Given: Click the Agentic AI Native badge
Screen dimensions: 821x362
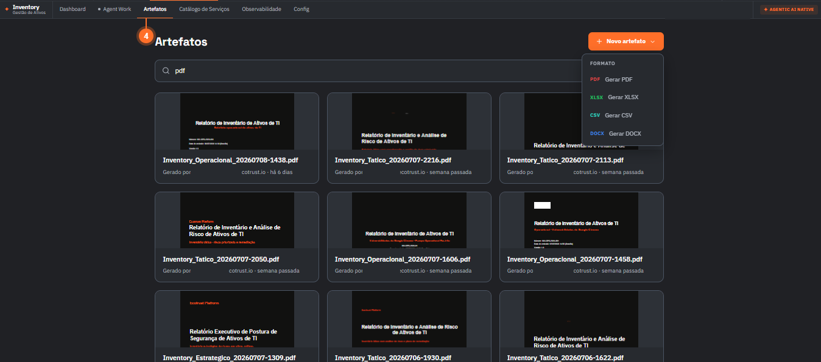Looking at the screenshot, I should 788,9.
